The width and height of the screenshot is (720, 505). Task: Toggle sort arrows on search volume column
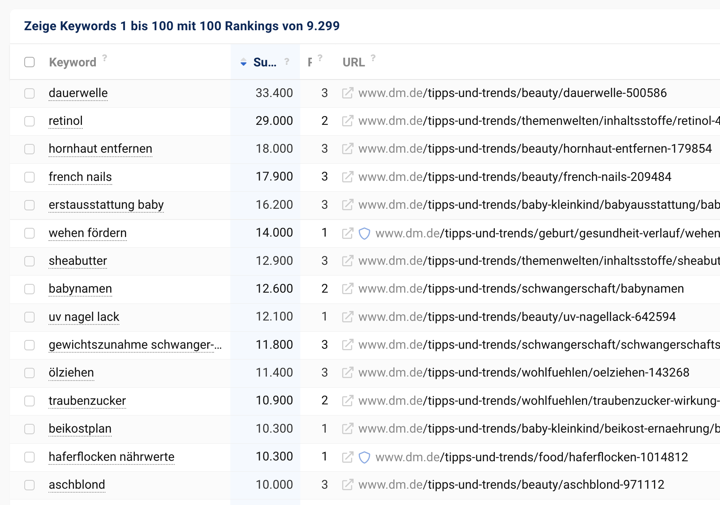pos(243,62)
